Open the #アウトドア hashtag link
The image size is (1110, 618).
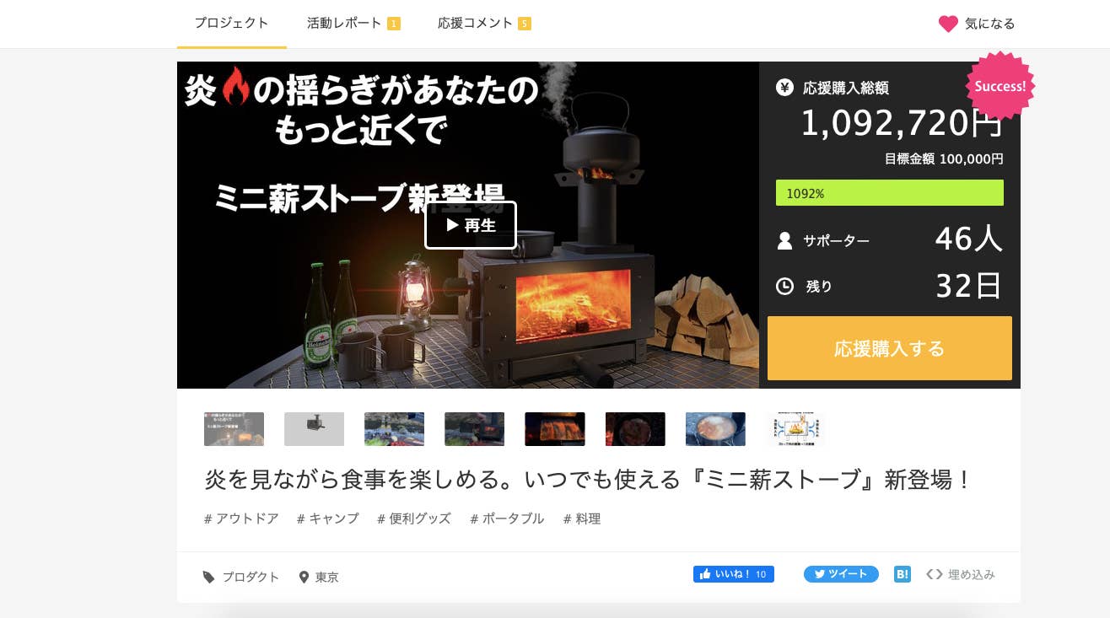(241, 519)
